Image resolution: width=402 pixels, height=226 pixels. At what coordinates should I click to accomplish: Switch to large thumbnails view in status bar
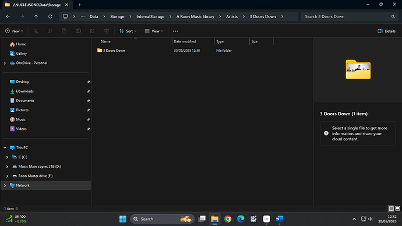click(x=398, y=209)
